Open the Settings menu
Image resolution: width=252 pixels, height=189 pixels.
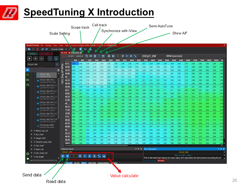click(x=48, y=45)
